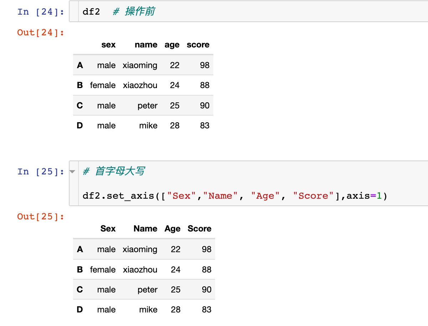Click 'mike' in the Out[24] table

click(x=148, y=126)
